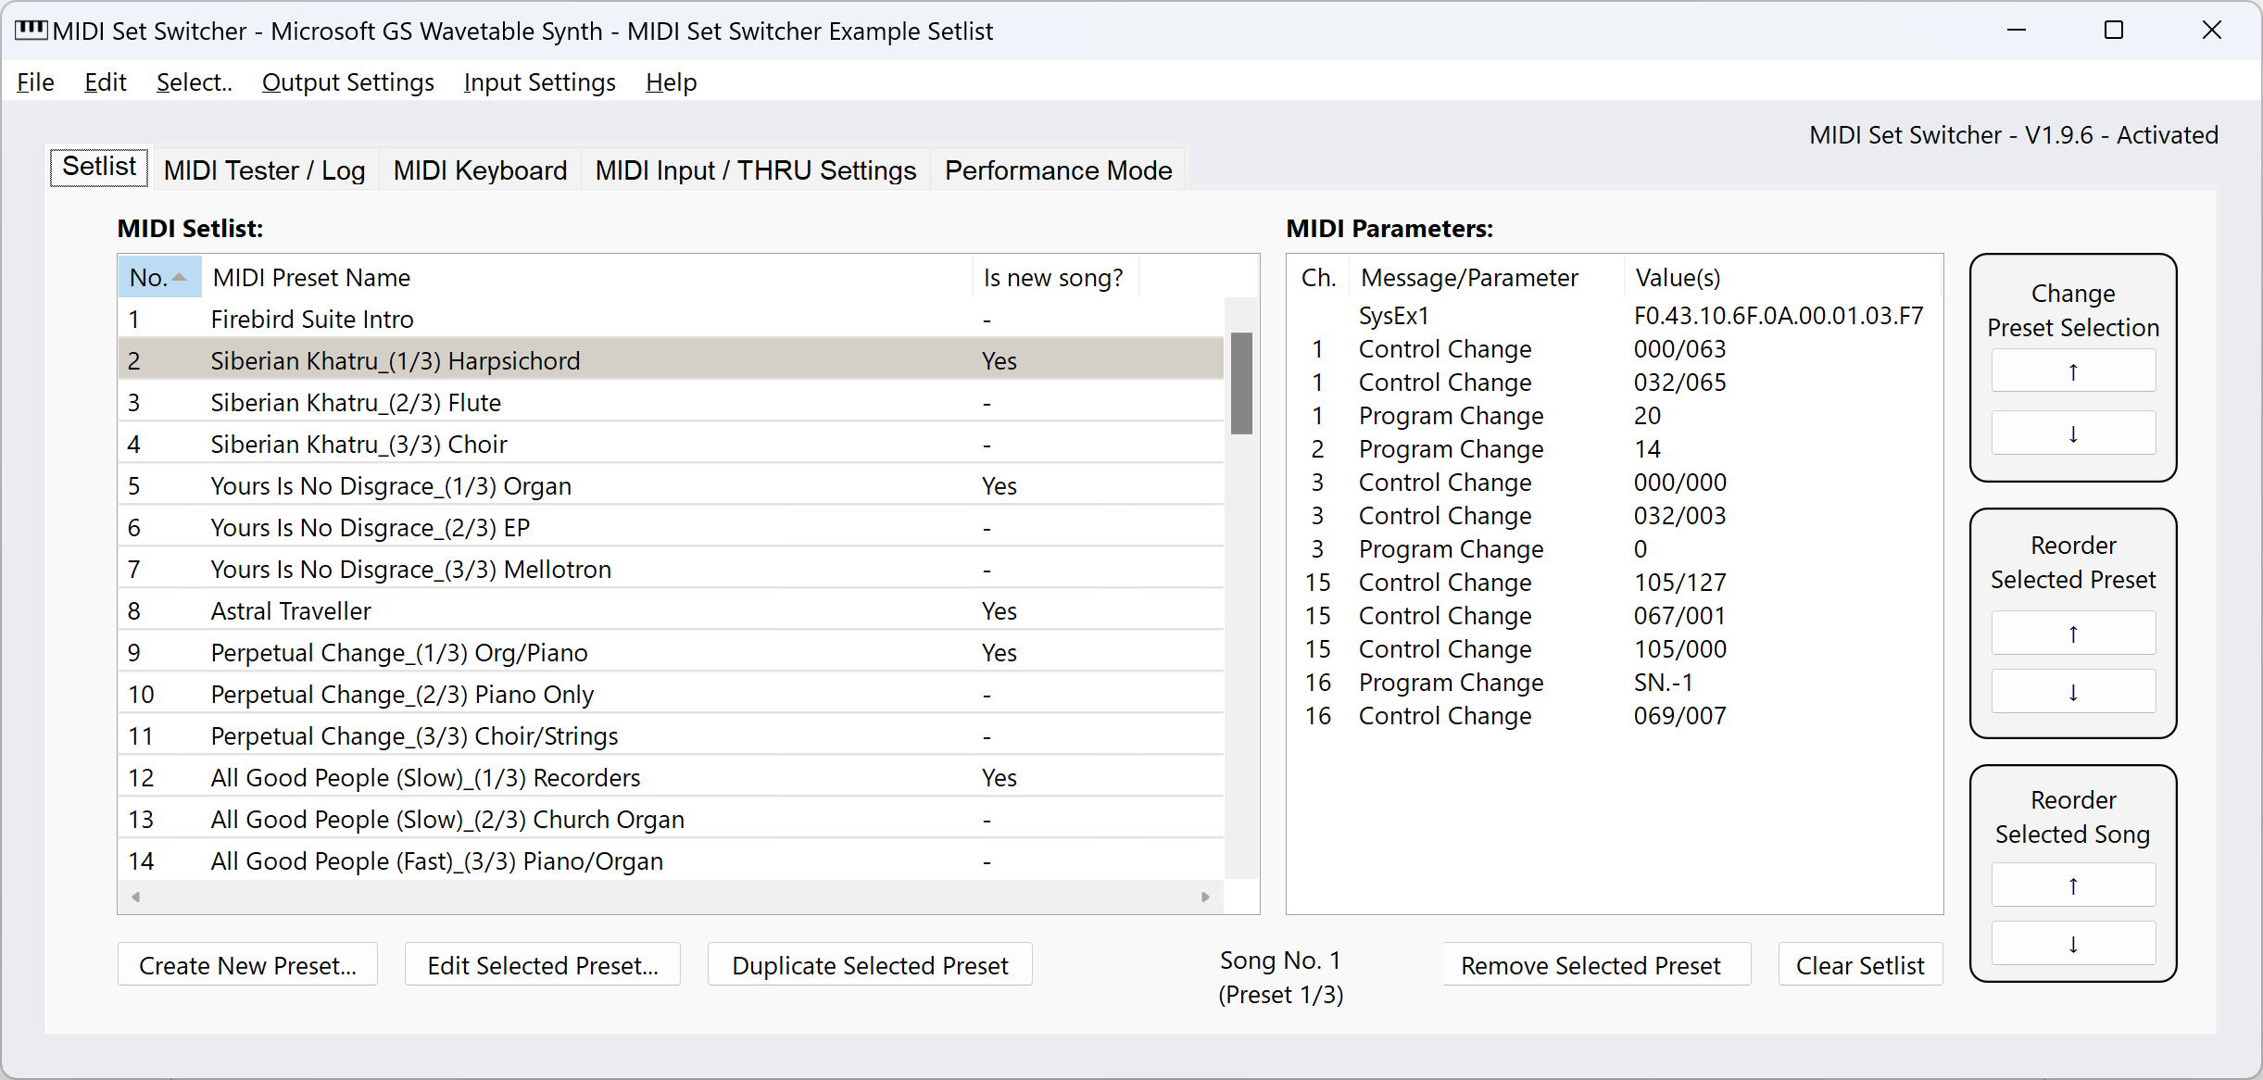Move selected preset up in order
The width and height of the screenshot is (2263, 1080).
(x=2072, y=634)
